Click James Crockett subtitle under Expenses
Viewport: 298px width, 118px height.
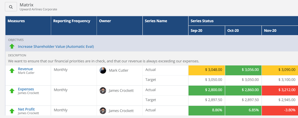[28, 93]
